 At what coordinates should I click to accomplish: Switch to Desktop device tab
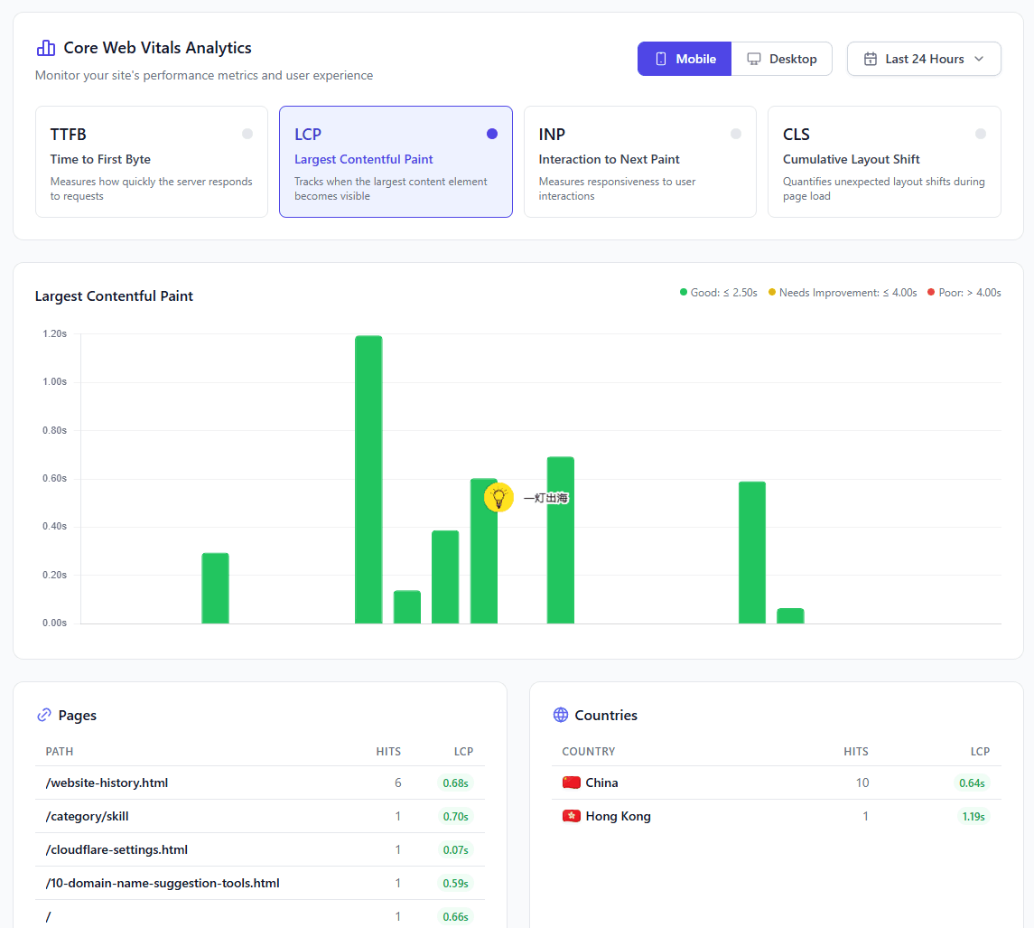pos(781,59)
